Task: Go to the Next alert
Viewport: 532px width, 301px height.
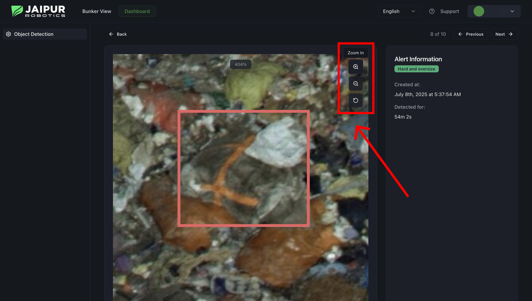Action: 504,34
